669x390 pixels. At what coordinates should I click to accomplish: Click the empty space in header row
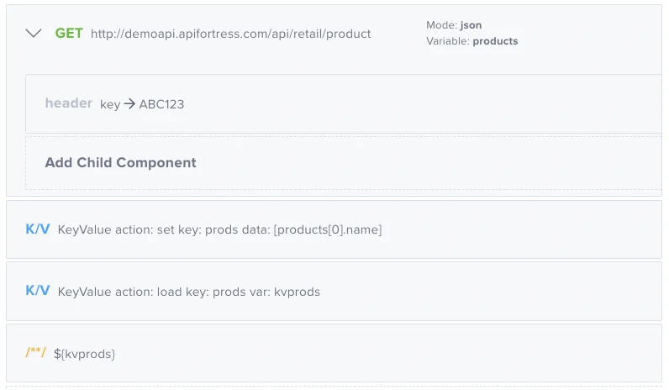420,104
